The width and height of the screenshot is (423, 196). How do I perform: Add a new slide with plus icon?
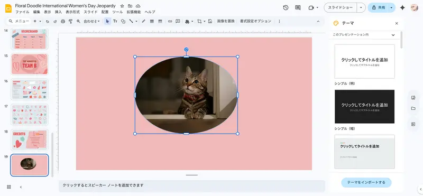(x=35, y=21)
